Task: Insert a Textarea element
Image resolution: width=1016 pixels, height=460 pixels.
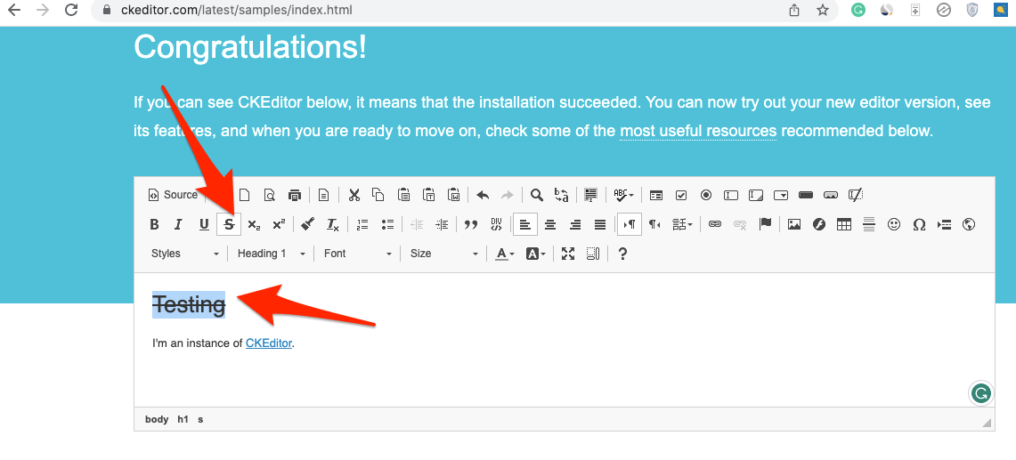Action: pos(756,194)
